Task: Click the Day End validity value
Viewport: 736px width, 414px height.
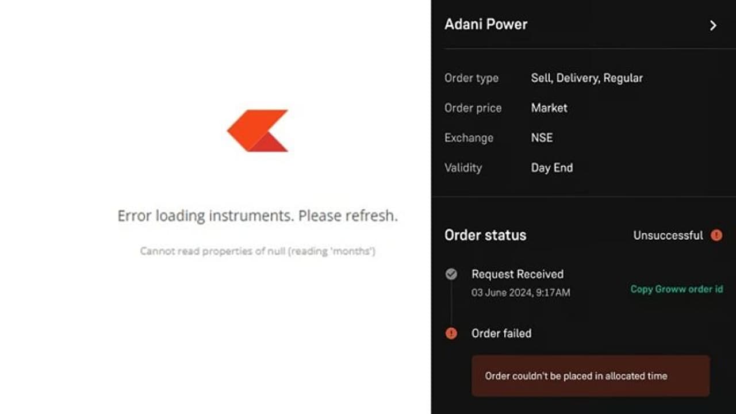Action: coord(551,168)
